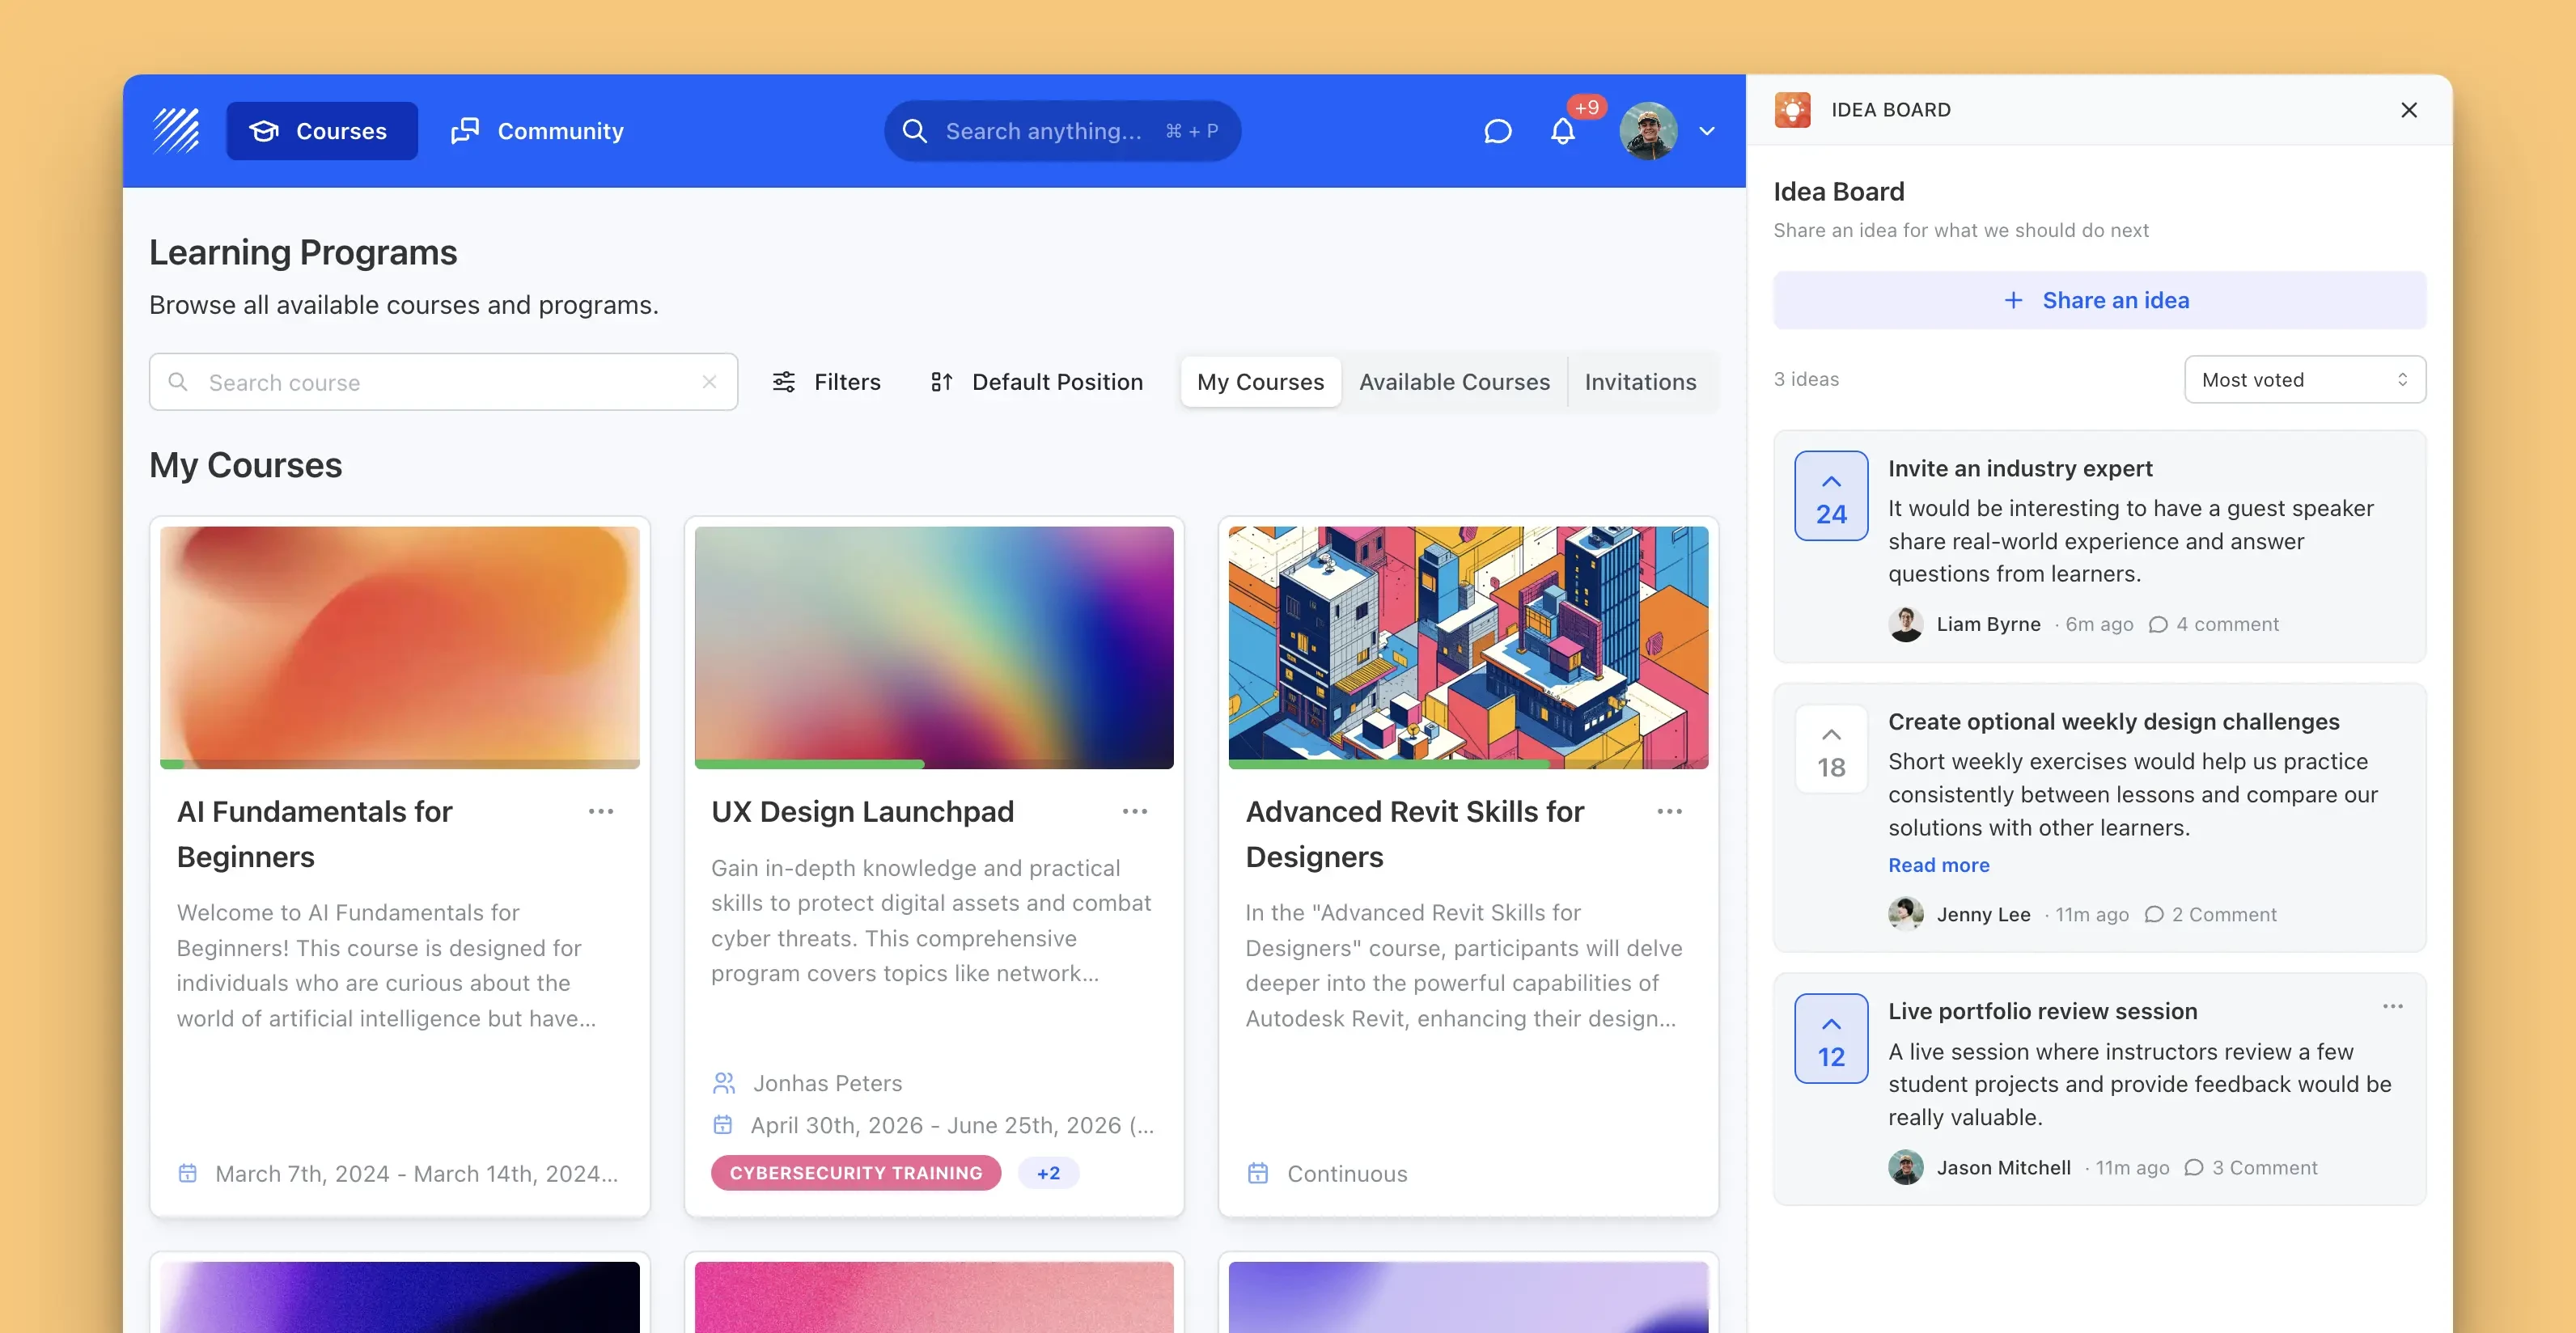The width and height of the screenshot is (2576, 1333).
Task: Click the Invite an industry expert title
Action: (x=2020, y=468)
